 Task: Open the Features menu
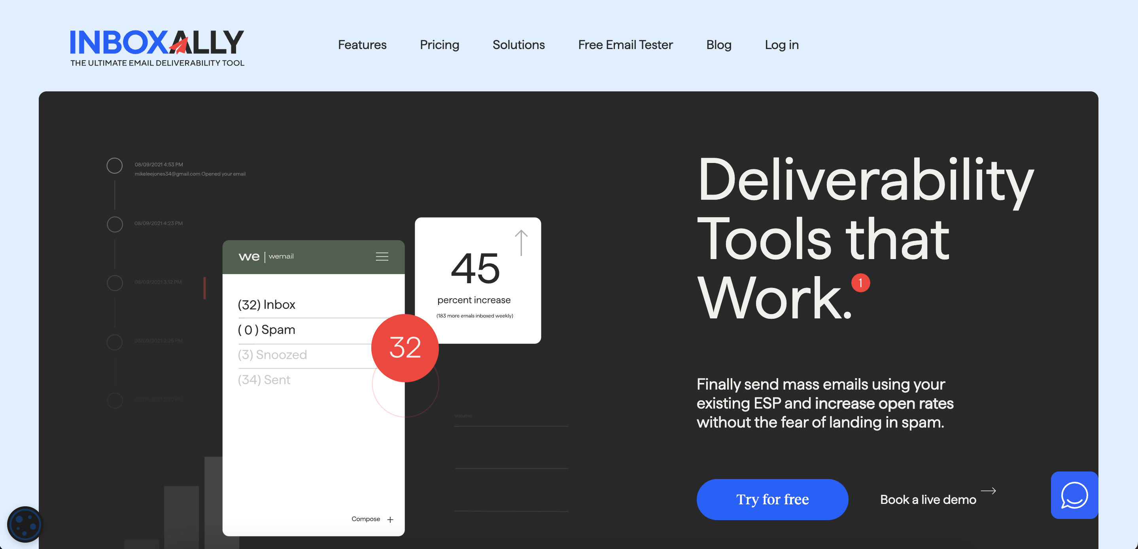(362, 45)
